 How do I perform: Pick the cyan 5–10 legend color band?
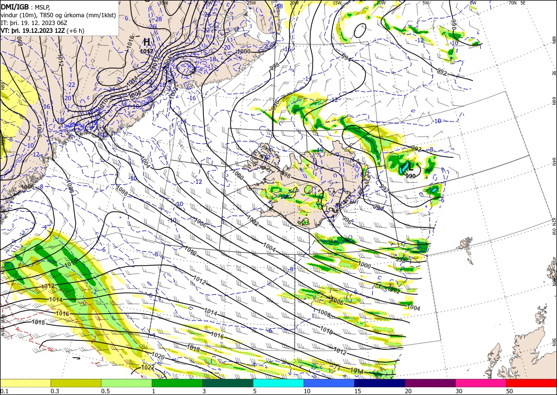(x=278, y=383)
